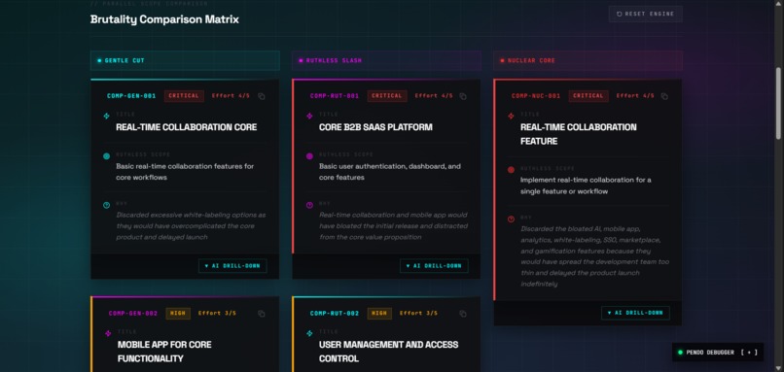Click the title sparkle icon on User Management card

(x=309, y=333)
